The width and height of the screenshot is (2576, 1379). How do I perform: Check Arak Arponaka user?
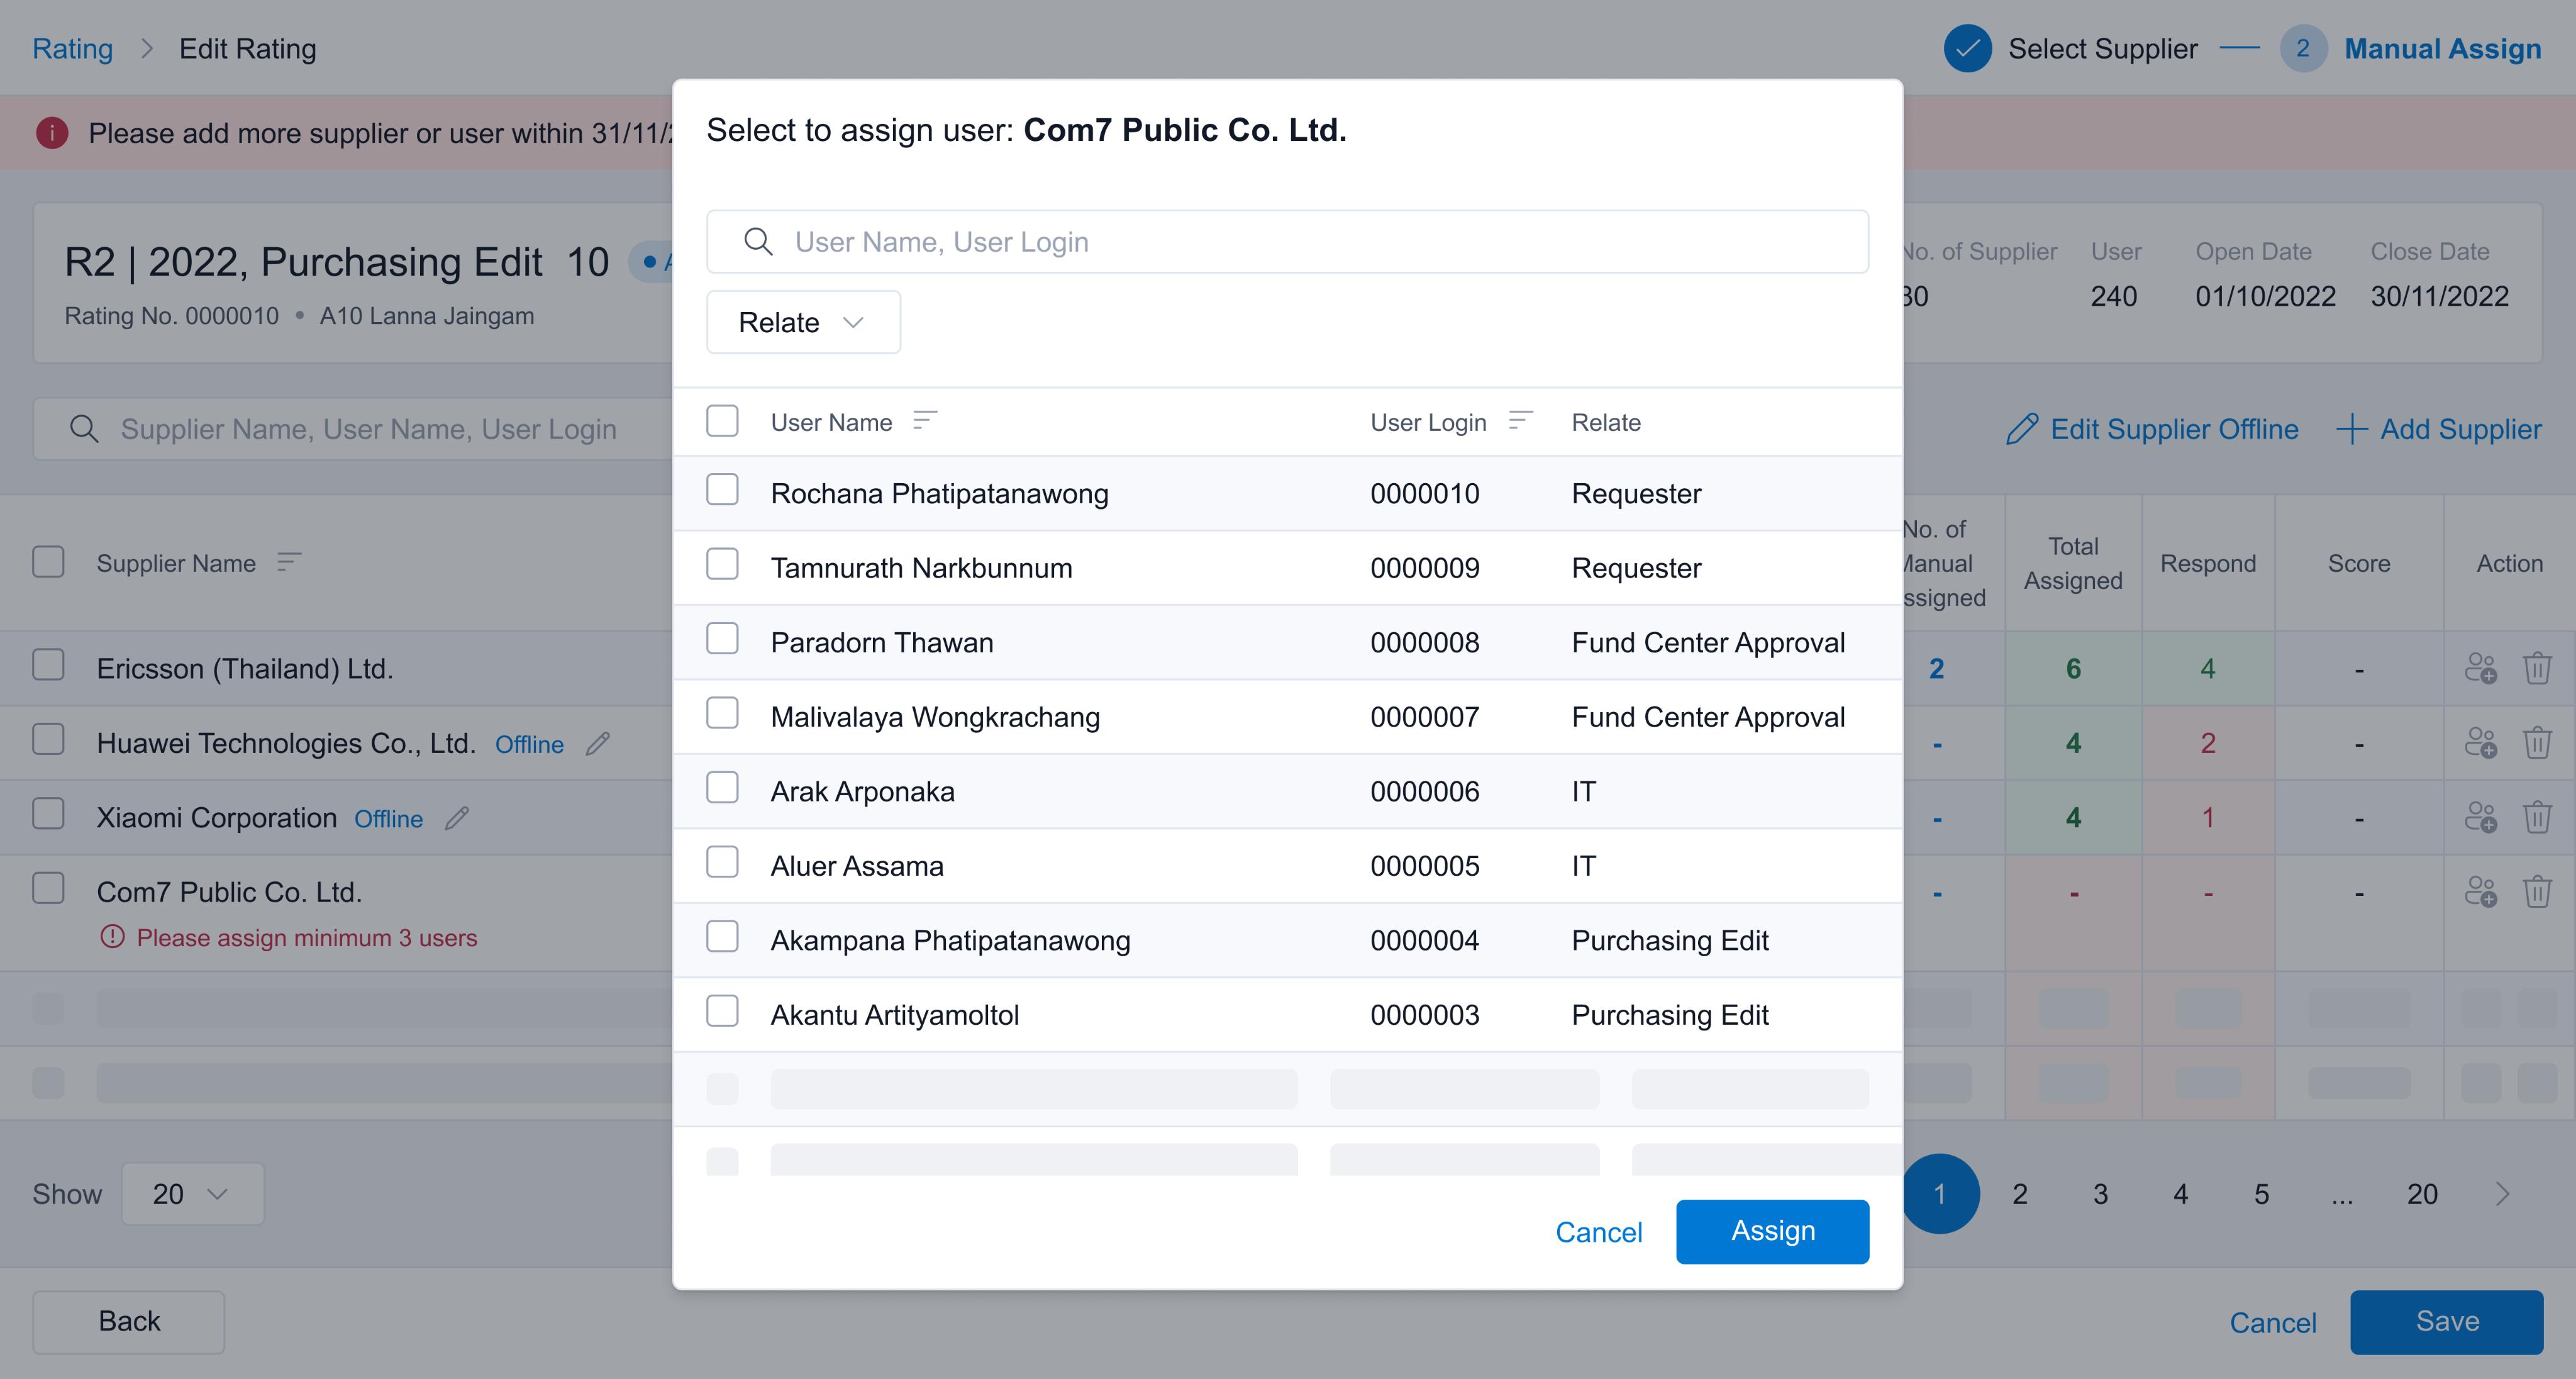722,788
